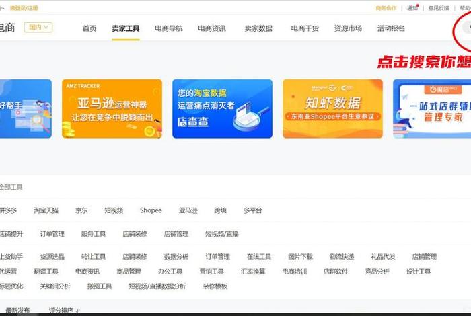Select the 服务工具 category
471x316 pixels.
[x=94, y=234]
